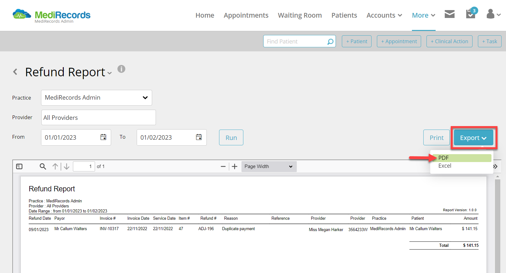The height and width of the screenshot is (273, 506).
Task: Click the Duplicate payment reason cell
Action: (x=238, y=229)
